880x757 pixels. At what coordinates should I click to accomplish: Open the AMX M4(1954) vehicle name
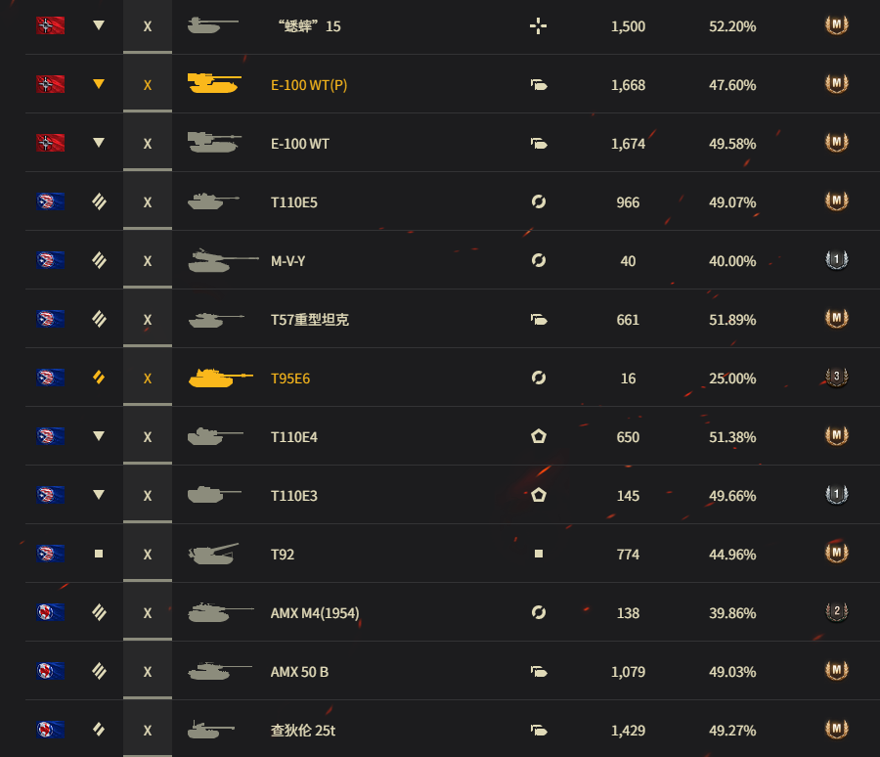315,613
